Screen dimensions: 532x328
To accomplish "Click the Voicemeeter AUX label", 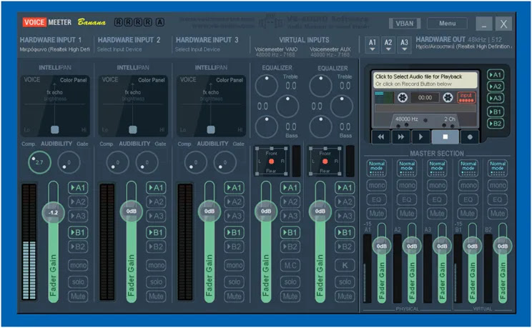I will point(330,49).
